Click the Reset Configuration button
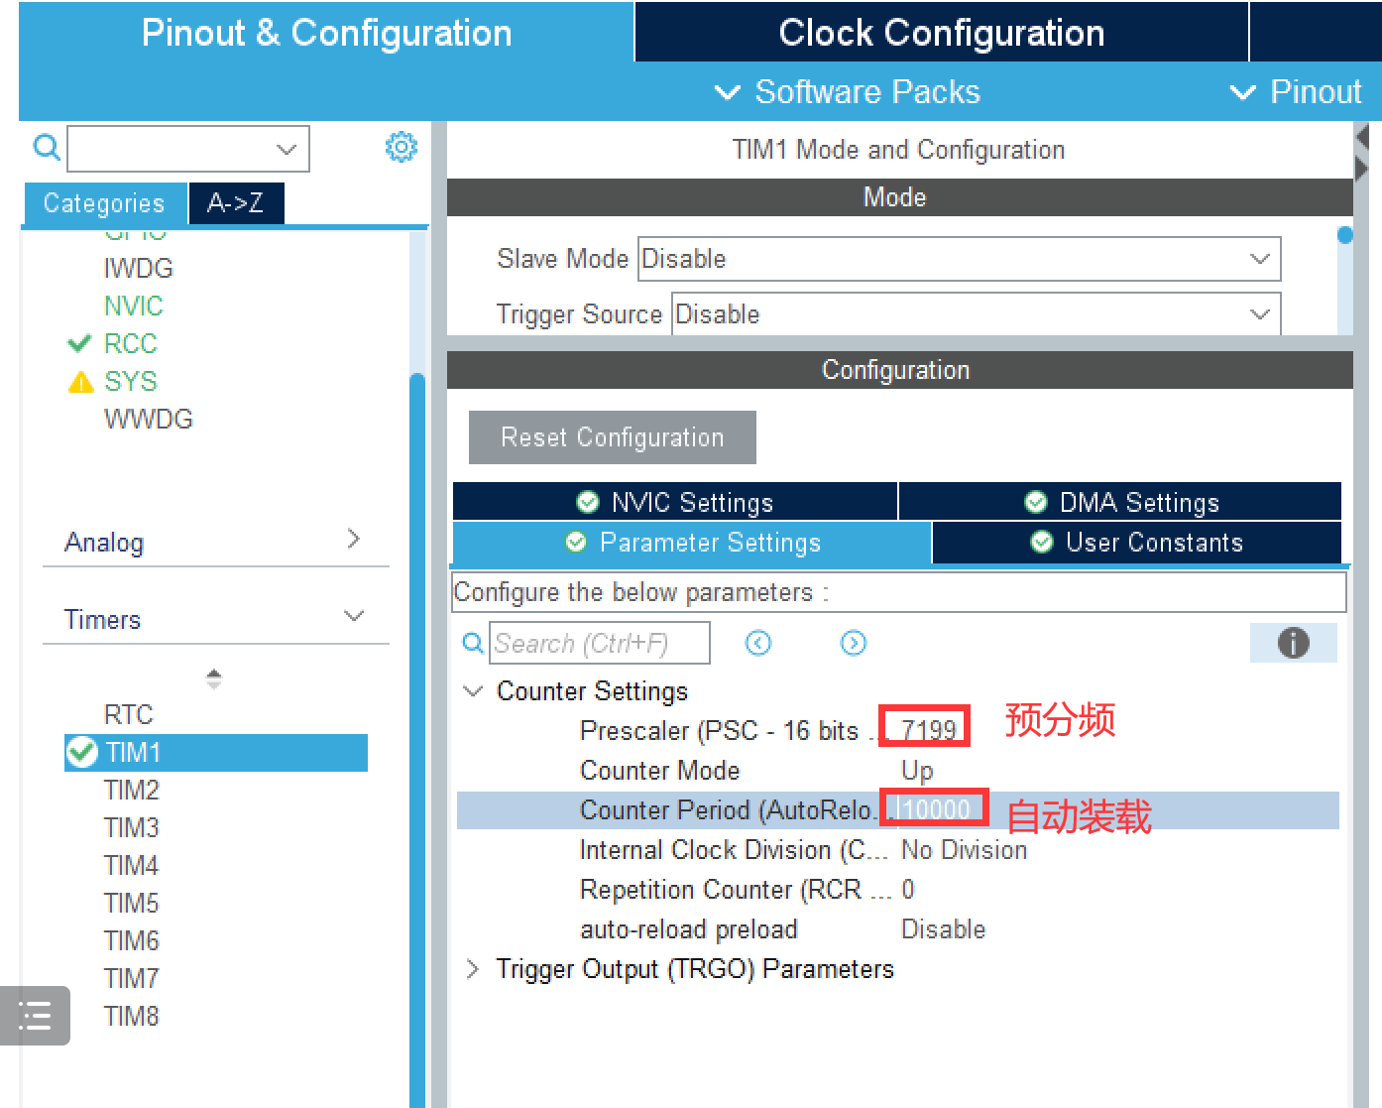Viewport: 1382px width, 1108px height. (613, 437)
